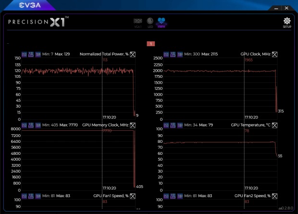The width and height of the screenshot is (298, 214).
Task: Switch to the VGA 1 tab
Action: click(138, 23)
